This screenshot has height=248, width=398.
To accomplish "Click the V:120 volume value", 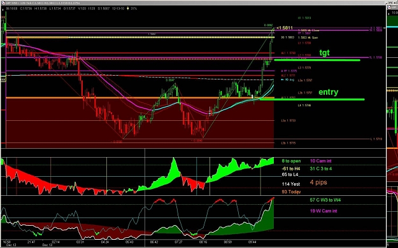I will pos(82,8).
